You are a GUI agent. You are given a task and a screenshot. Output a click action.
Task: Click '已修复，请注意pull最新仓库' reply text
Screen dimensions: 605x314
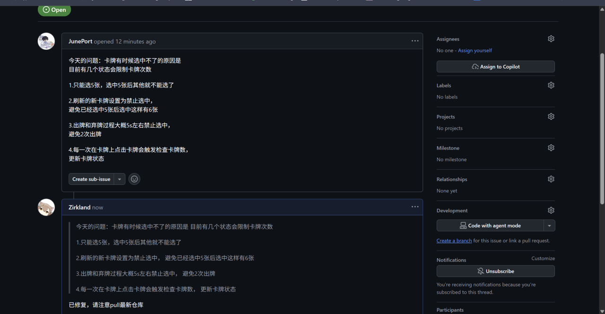[x=106, y=305]
